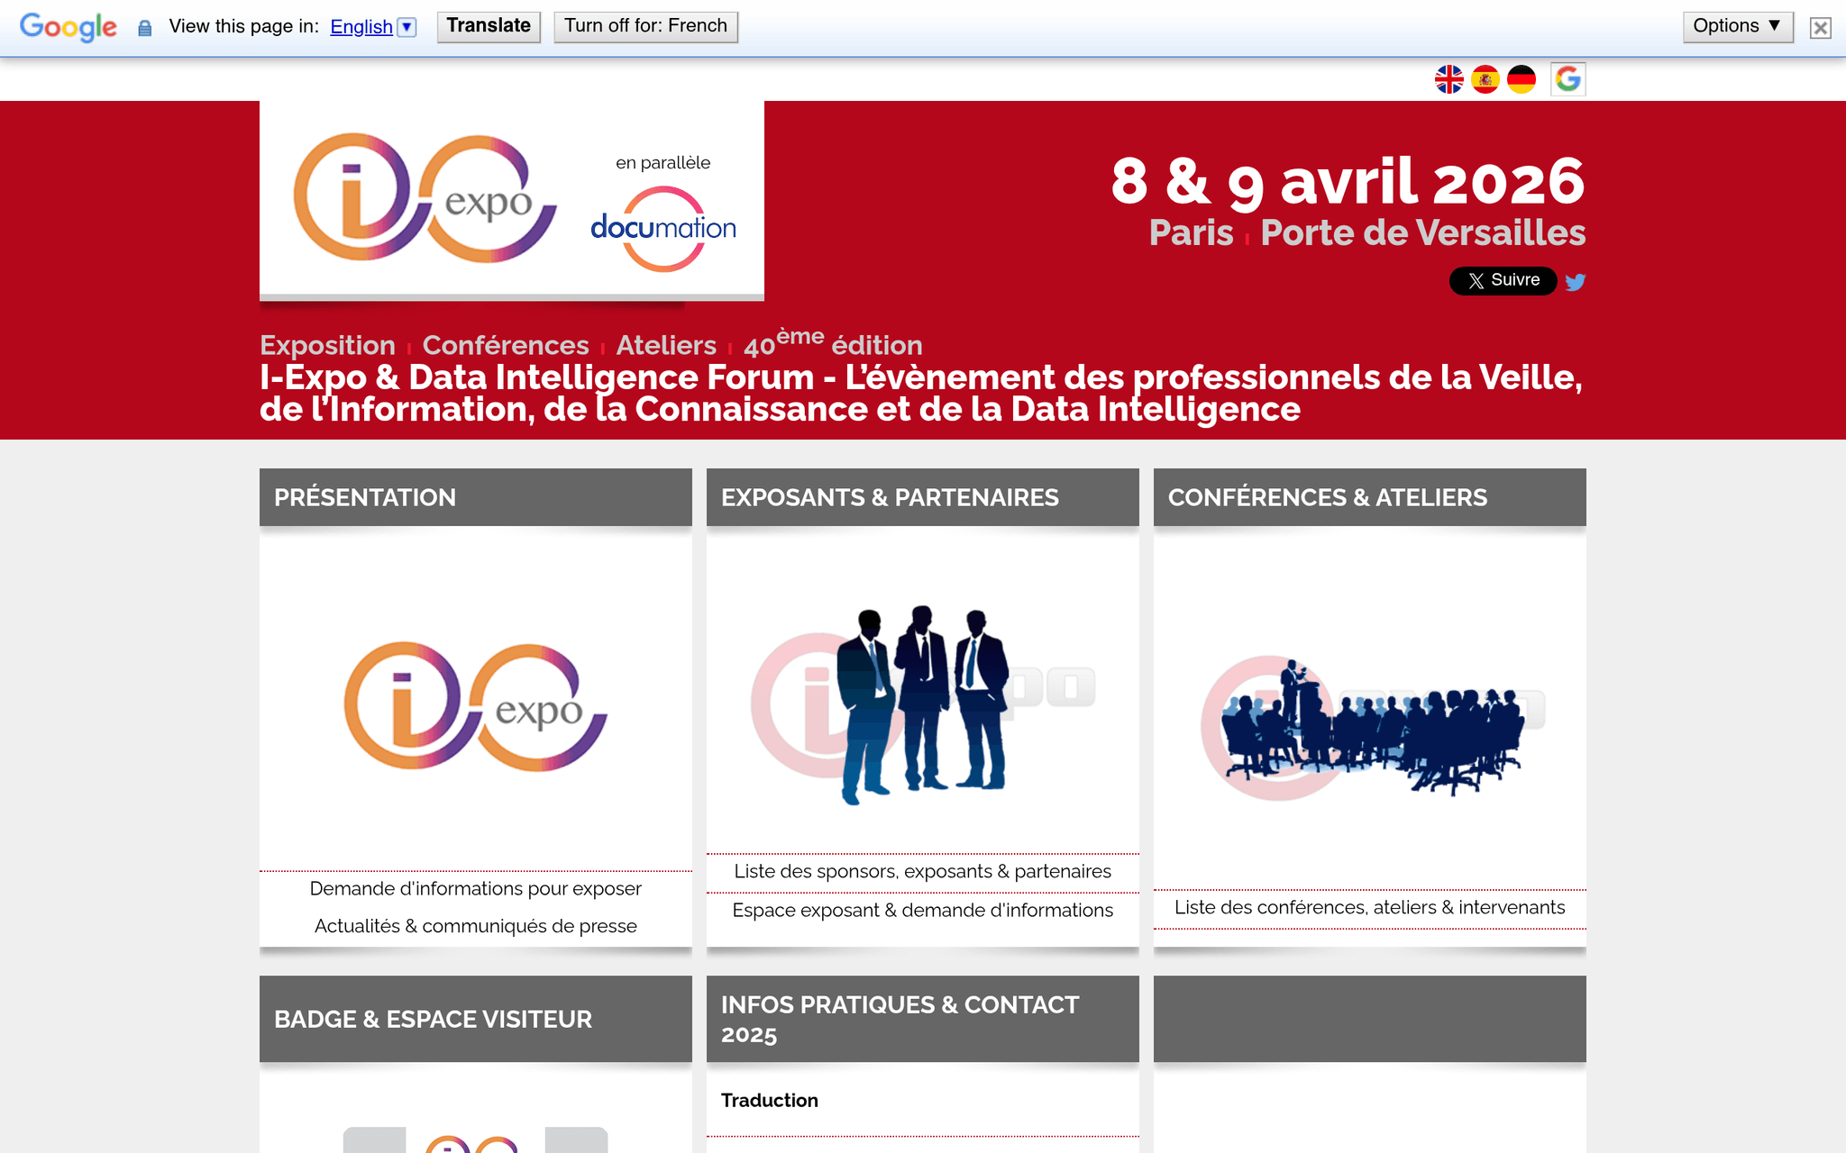Open INFOS PRATIQUES & CONTACT 2025 header
The image size is (1846, 1153).
click(923, 1019)
